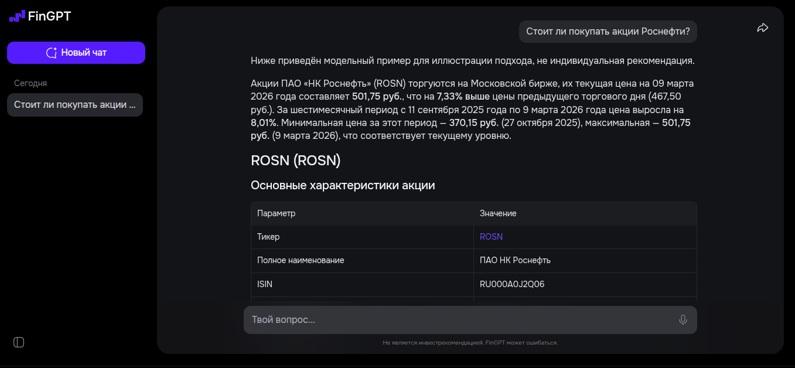Open the ROSN ticker link in the table
Screen dimensions: 795x368
pyautogui.click(x=491, y=237)
